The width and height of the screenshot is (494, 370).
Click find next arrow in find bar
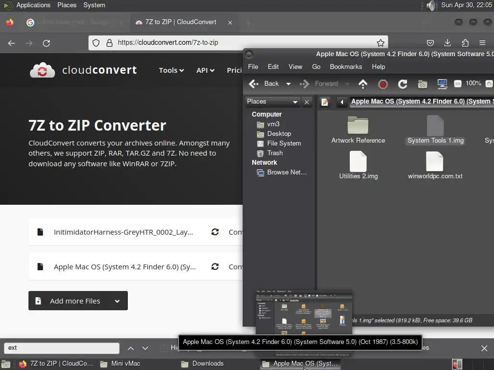tap(145, 348)
